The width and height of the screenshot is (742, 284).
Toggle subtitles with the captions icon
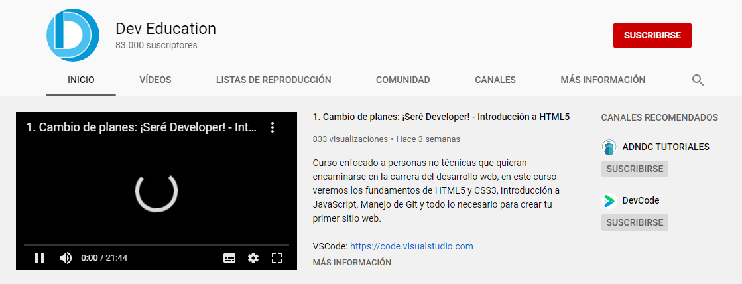pyautogui.click(x=229, y=258)
